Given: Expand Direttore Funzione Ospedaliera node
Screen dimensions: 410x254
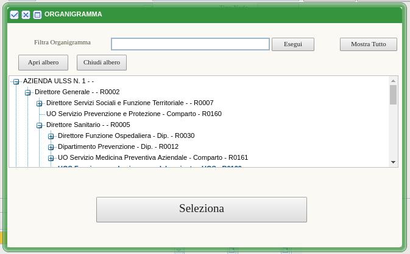Looking at the screenshot, I should coord(51,136).
